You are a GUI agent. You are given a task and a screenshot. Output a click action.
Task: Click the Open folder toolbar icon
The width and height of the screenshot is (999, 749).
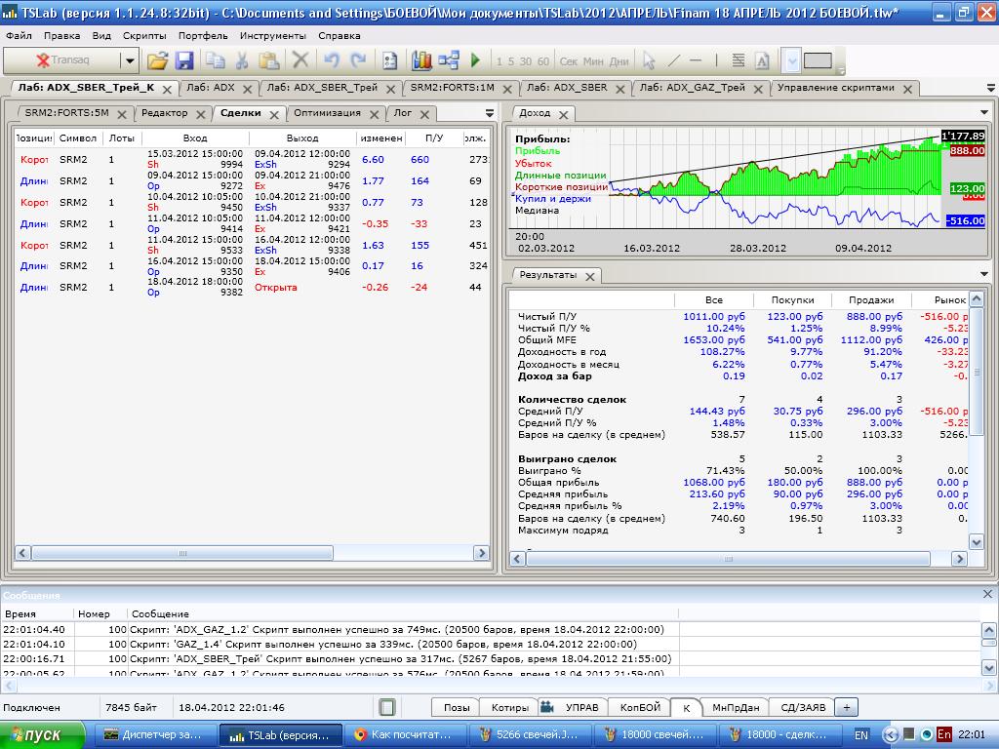157,61
